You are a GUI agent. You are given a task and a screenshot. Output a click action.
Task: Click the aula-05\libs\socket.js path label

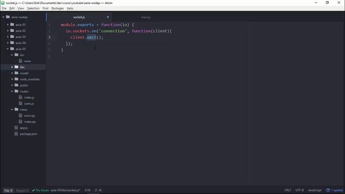coord(65,190)
